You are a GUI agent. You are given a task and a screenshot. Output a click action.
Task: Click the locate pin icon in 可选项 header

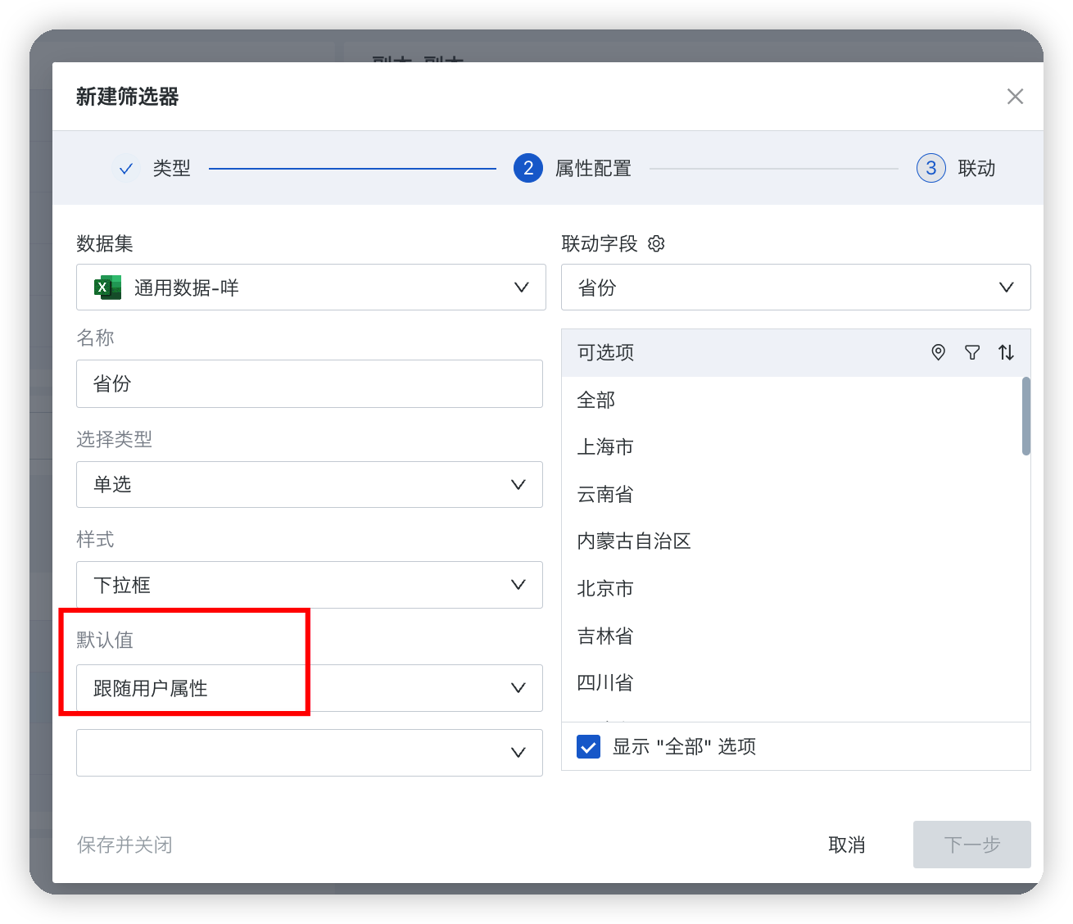pyautogui.click(x=939, y=352)
